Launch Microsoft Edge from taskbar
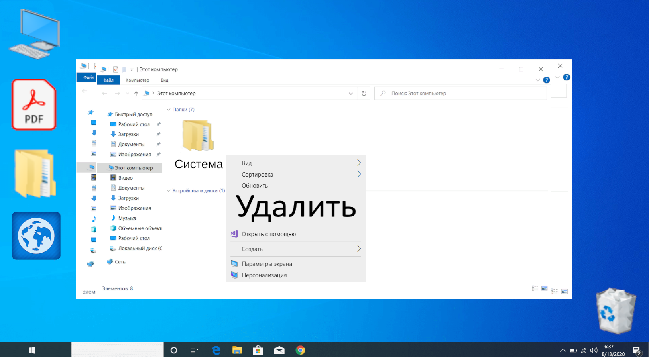 click(x=216, y=350)
